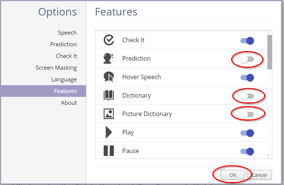
Task: Click the Pause bars icon
Action: click(x=109, y=151)
